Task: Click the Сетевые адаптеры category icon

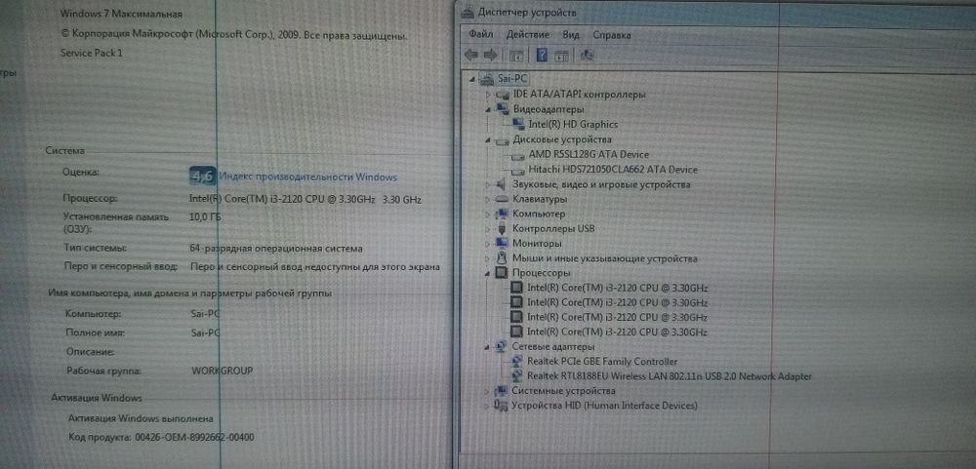Action: click(503, 346)
